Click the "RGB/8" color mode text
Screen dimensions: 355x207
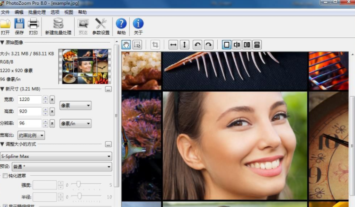pyautogui.click(x=7, y=62)
